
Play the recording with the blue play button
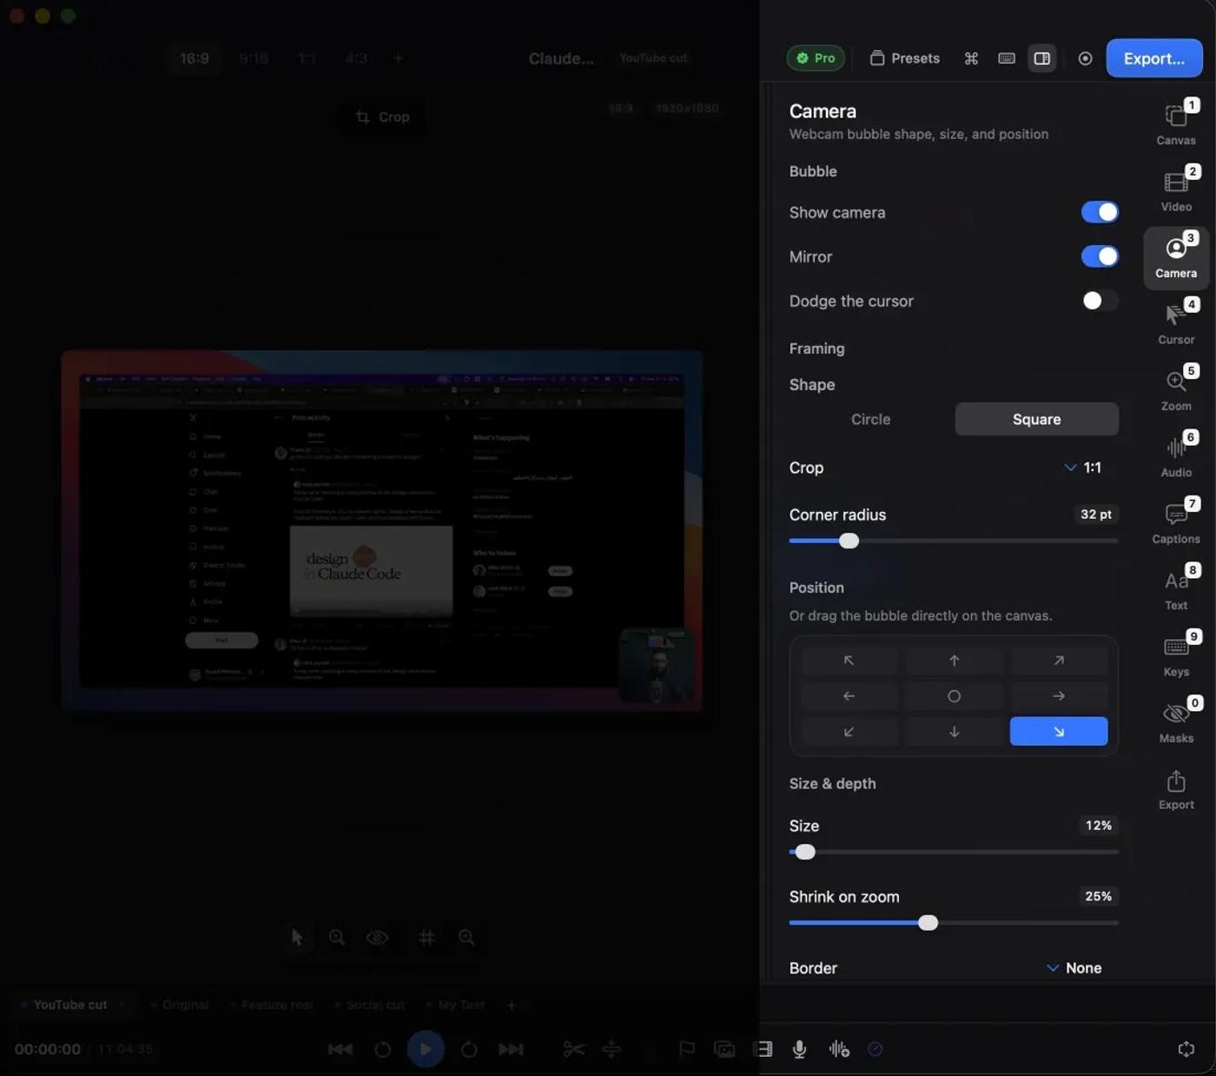click(x=426, y=1049)
